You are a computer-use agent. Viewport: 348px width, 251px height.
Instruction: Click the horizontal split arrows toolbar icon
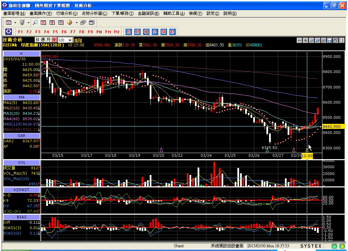click(61, 23)
